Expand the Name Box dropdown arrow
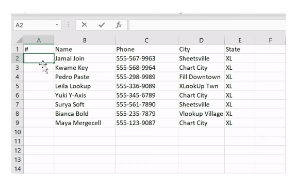This screenshot has width=297, height=186. tap(57, 25)
